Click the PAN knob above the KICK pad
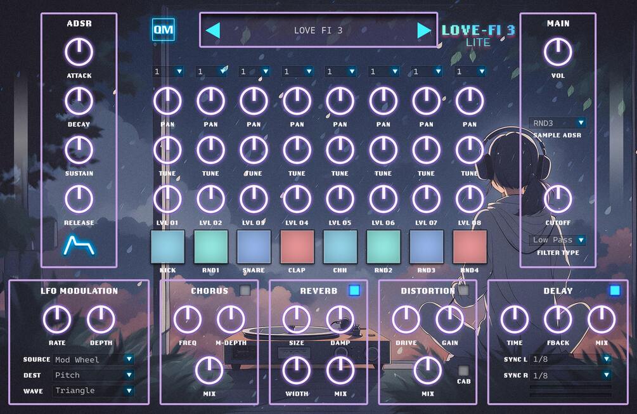This screenshot has height=414, width=637. click(167, 101)
